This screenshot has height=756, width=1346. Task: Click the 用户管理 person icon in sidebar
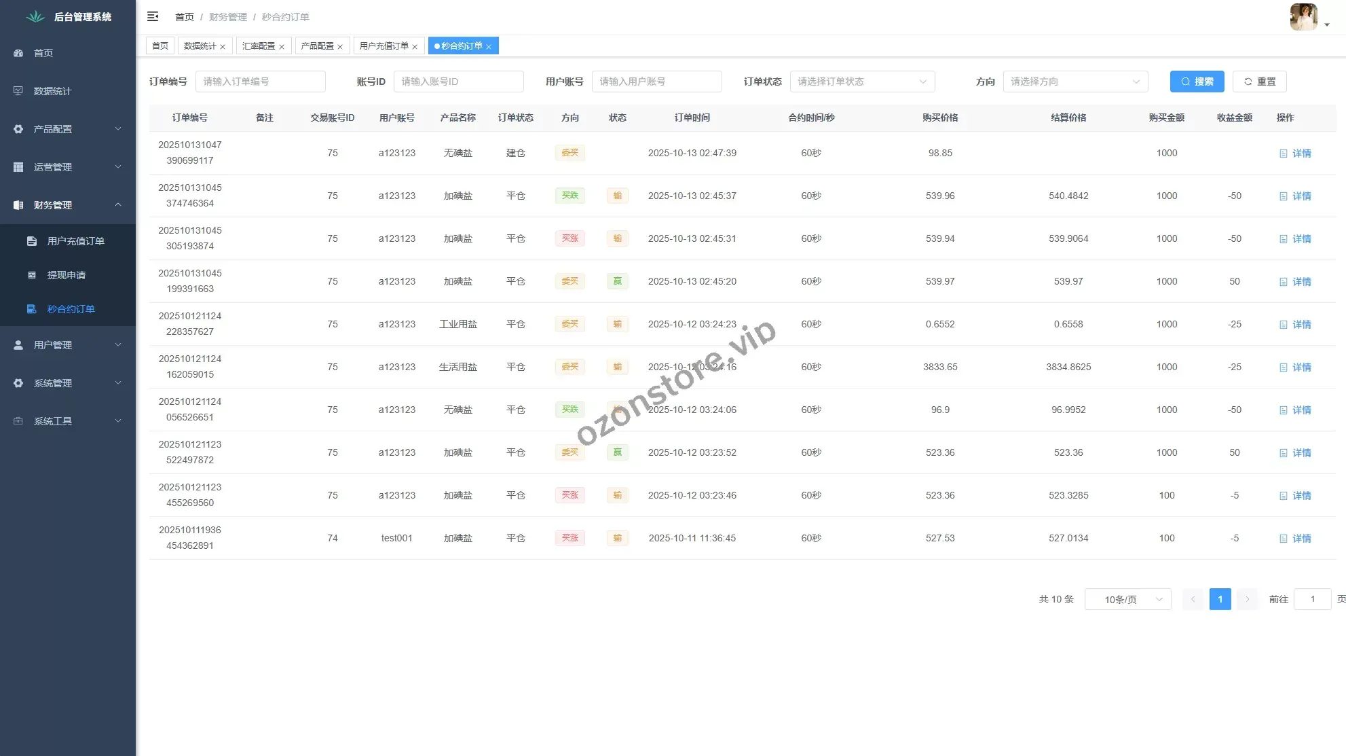coord(18,345)
